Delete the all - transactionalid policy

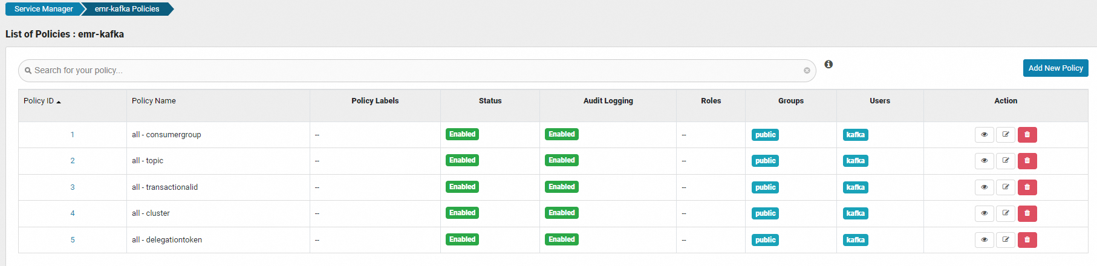click(x=1027, y=187)
